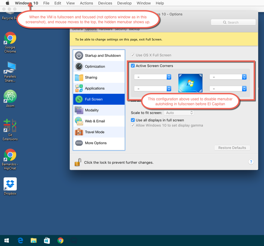Click the Full Screen green icon

79,99
